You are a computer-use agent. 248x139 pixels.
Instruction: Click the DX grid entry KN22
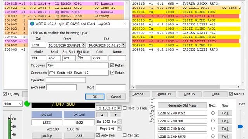[79, 122]
